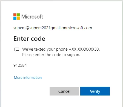Open the More information link
Image resolution: width=123 pixels, height=107 pixels.
[x=28, y=78]
